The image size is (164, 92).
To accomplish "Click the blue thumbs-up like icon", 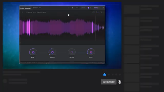I will pyautogui.click(x=105, y=74).
